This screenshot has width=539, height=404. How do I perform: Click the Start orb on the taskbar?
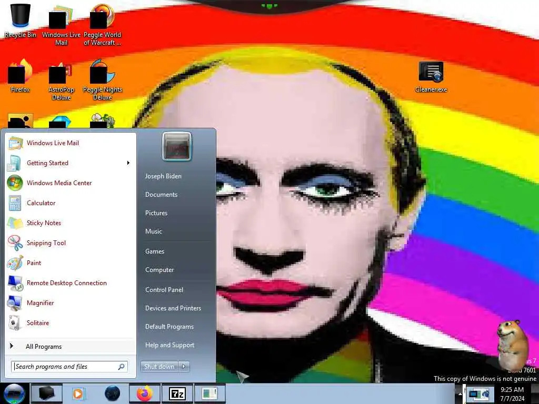pyautogui.click(x=14, y=393)
